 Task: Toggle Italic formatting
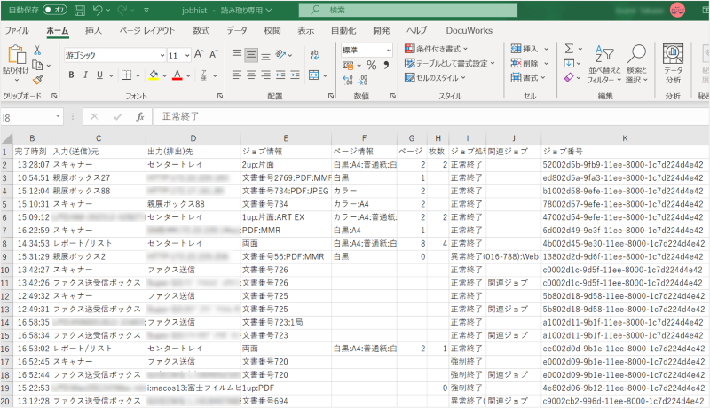tap(85, 75)
